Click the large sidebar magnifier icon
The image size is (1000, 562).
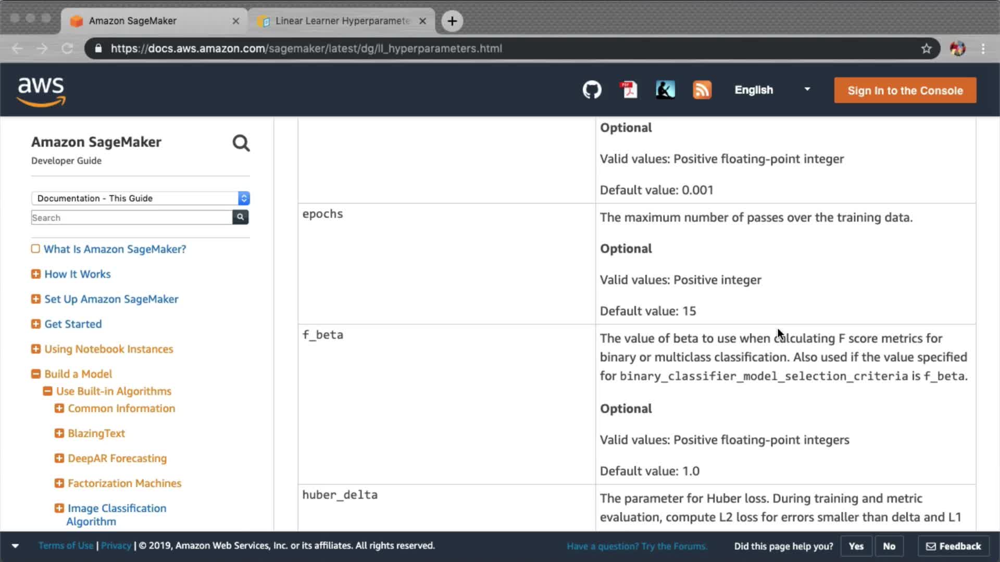[x=241, y=143]
